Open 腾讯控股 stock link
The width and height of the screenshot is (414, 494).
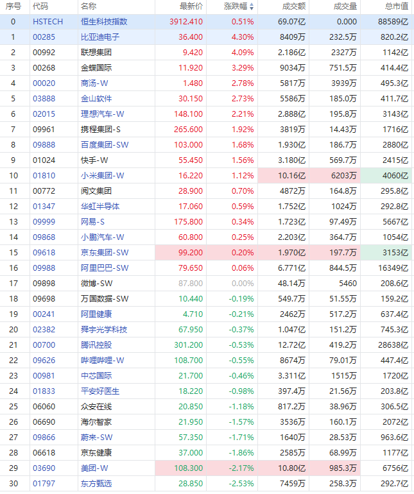pos(96,345)
